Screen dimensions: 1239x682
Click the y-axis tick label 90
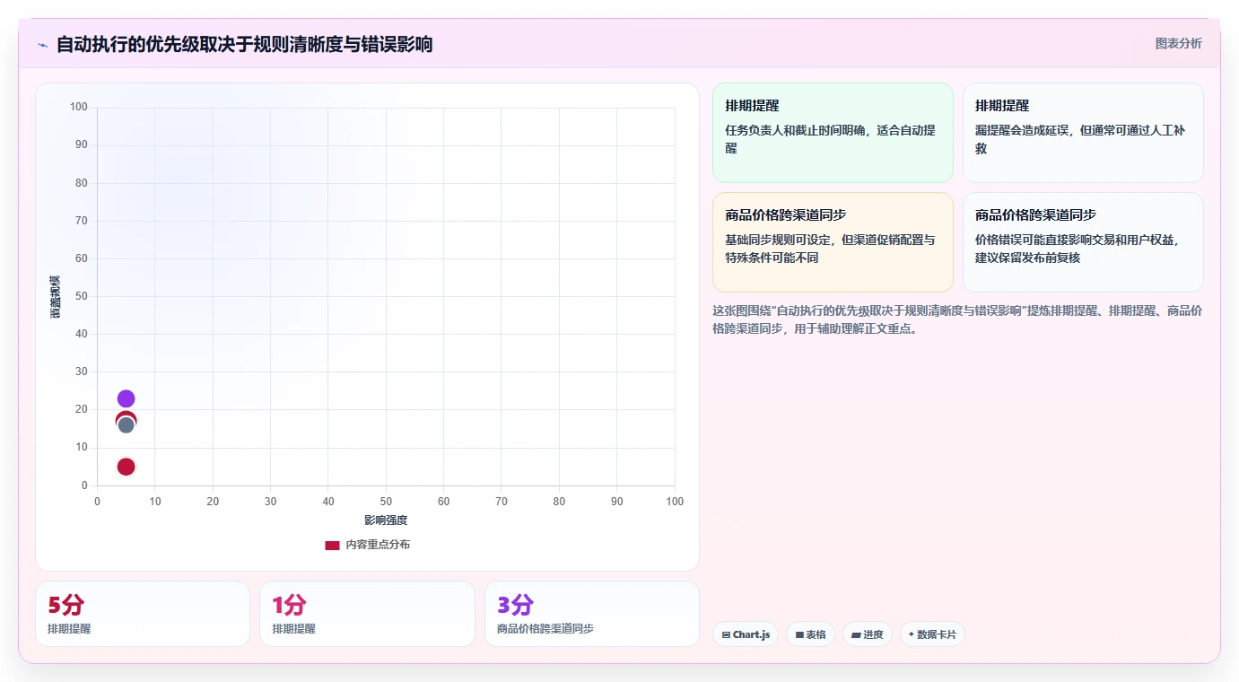(x=81, y=144)
